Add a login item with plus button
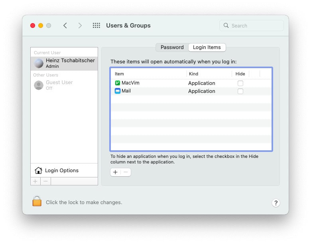Viewport: 311px width, 244px height. pos(115,172)
